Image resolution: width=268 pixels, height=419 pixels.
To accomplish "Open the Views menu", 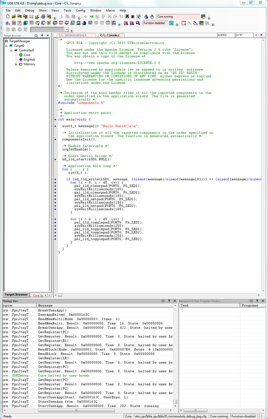I will click(x=55, y=10).
